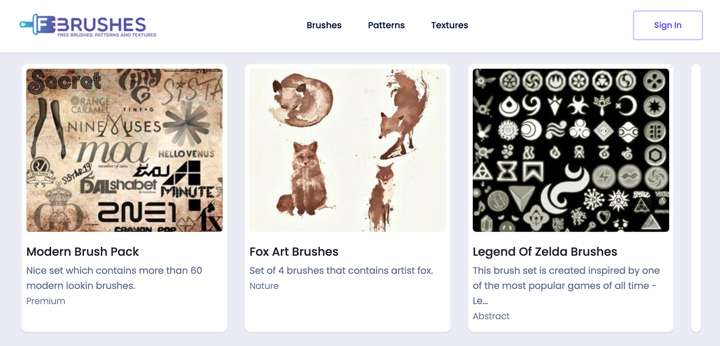
Task: Select the Nature category tag
Action: tap(264, 286)
